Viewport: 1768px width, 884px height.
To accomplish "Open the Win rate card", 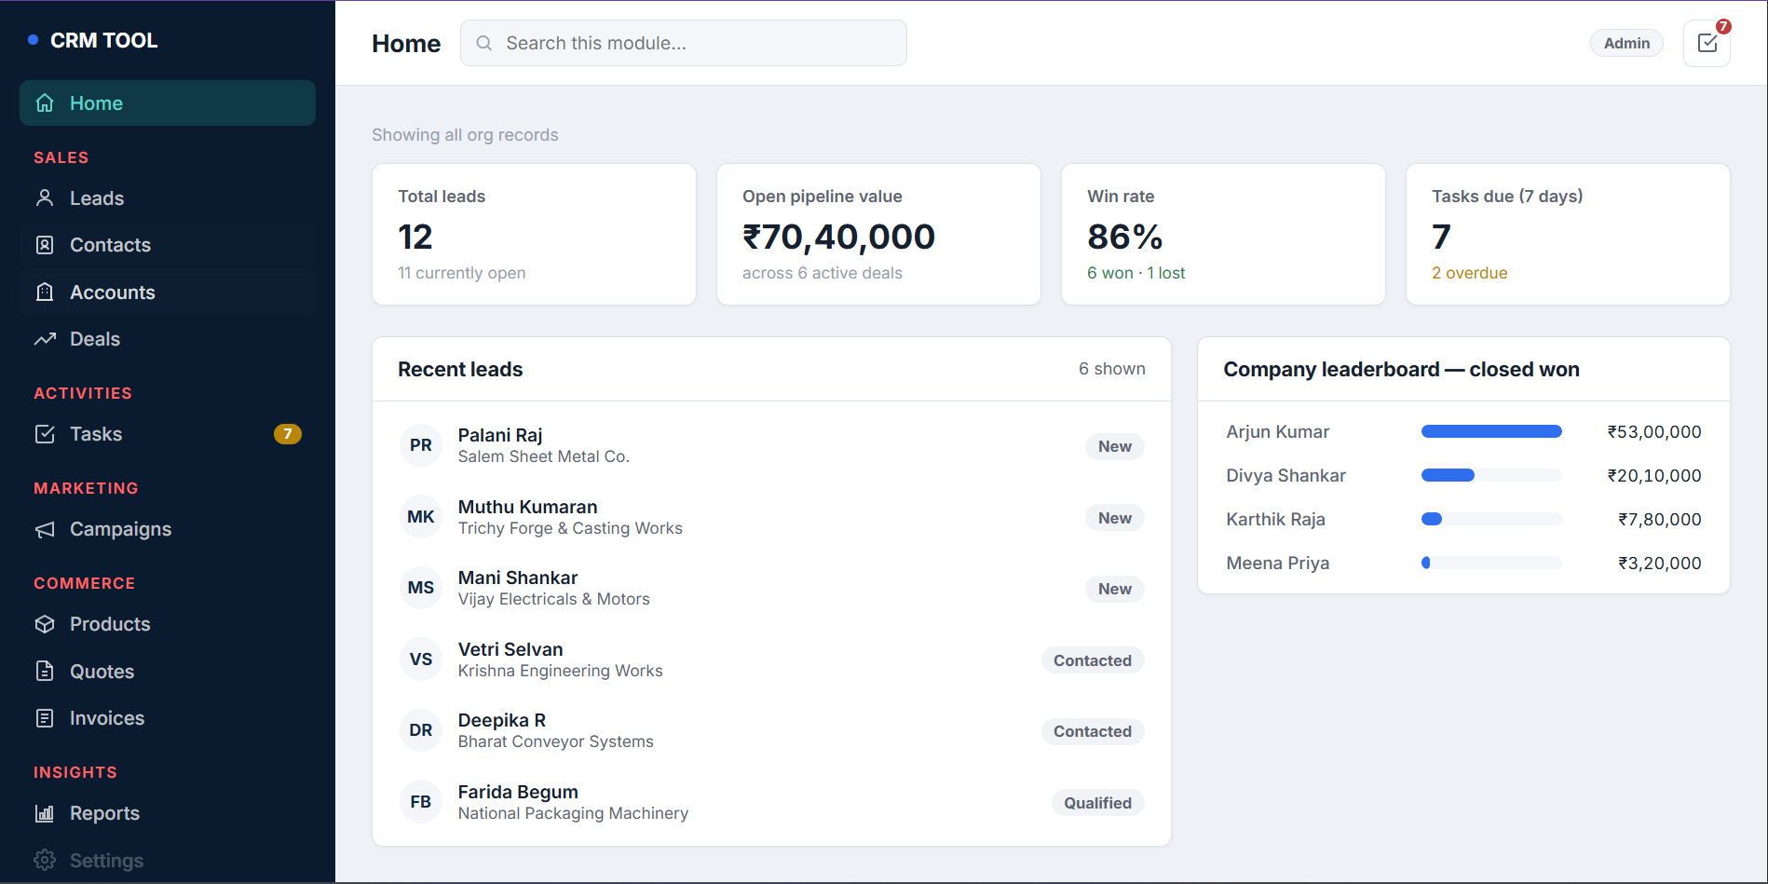I will tap(1223, 234).
